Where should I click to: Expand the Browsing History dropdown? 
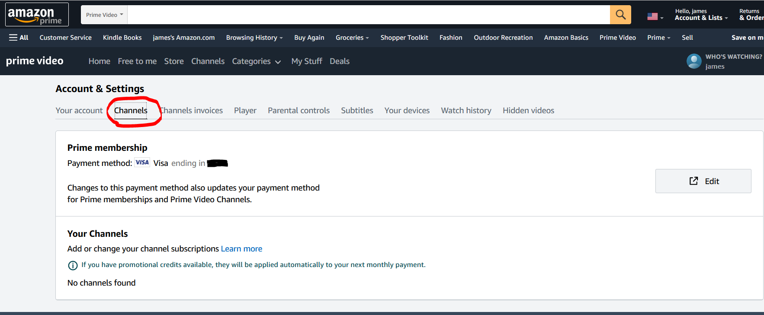(x=254, y=38)
